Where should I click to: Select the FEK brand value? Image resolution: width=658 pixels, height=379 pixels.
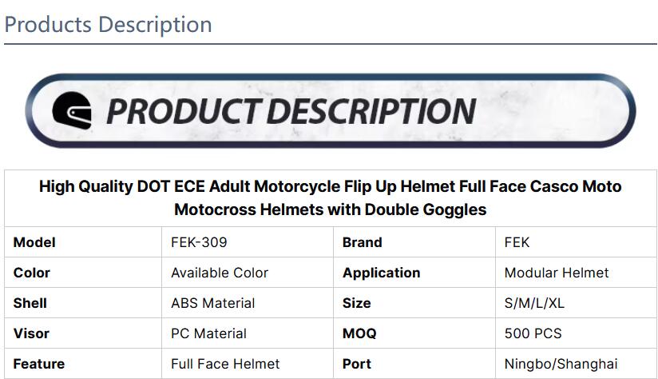tap(517, 242)
